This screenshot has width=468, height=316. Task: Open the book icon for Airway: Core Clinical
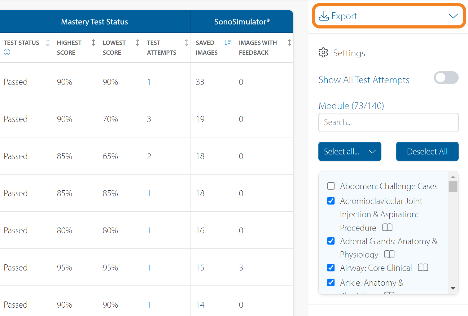pos(423,267)
